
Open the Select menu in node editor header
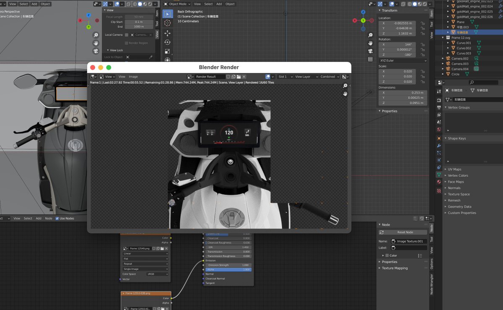point(28,219)
